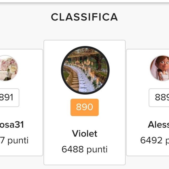169x169 pixels.
Task: Click empty space below 6488 punti
Action: 84,159
